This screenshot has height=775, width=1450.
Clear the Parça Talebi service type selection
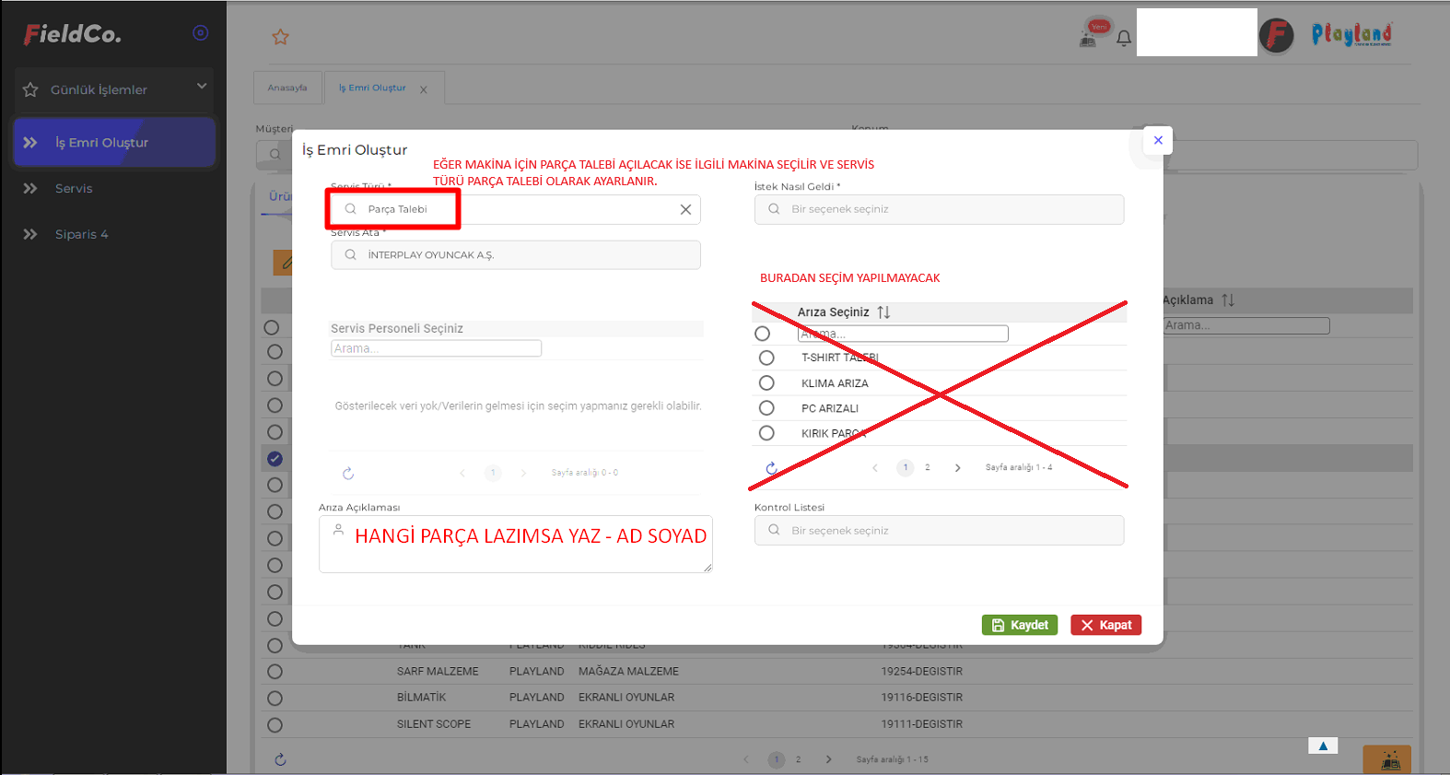[x=685, y=209]
